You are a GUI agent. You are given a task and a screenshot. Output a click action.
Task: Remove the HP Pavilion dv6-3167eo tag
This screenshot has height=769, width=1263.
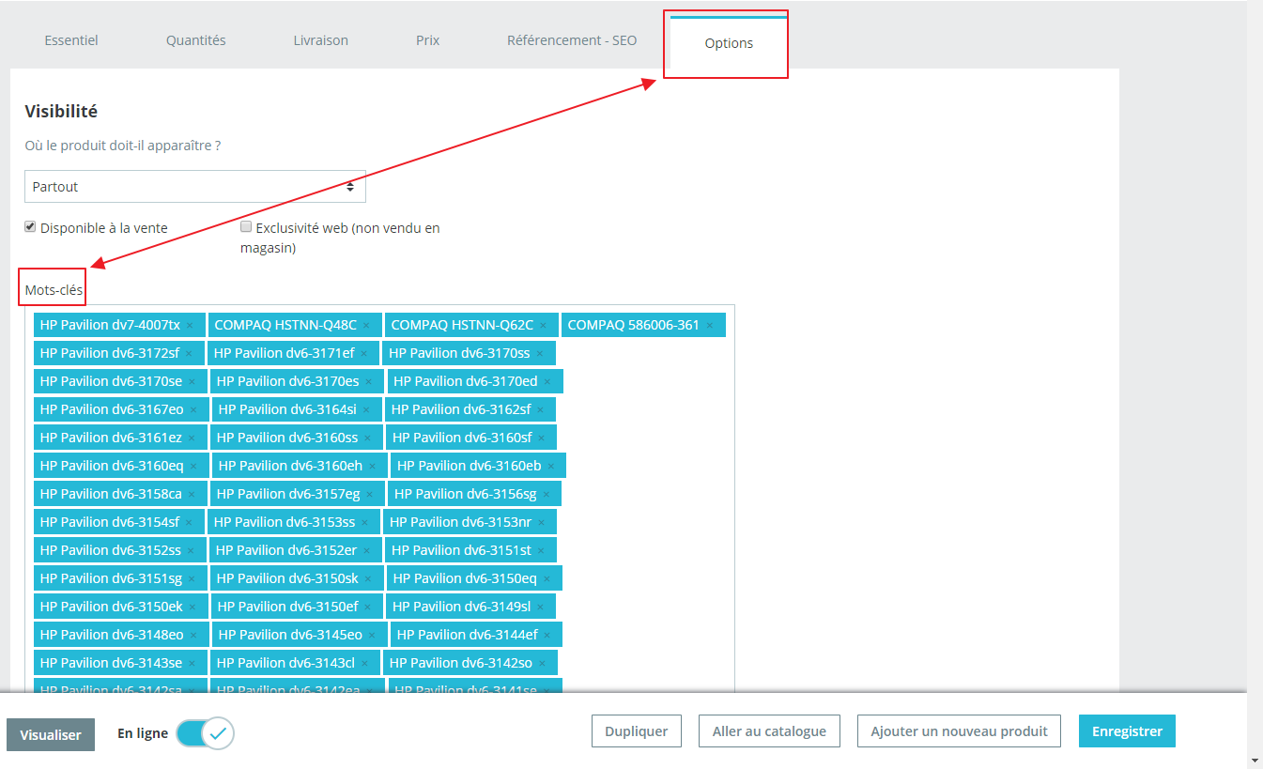193,410
